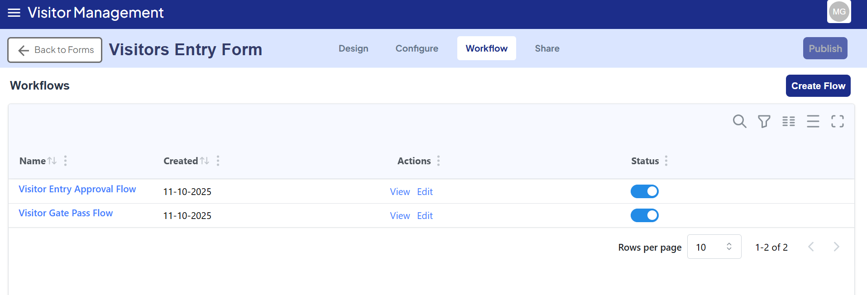Open Visitor Gate Pass Flow link
Image resolution: width=867 pixels, height=295 pixels.
[66, 213]
